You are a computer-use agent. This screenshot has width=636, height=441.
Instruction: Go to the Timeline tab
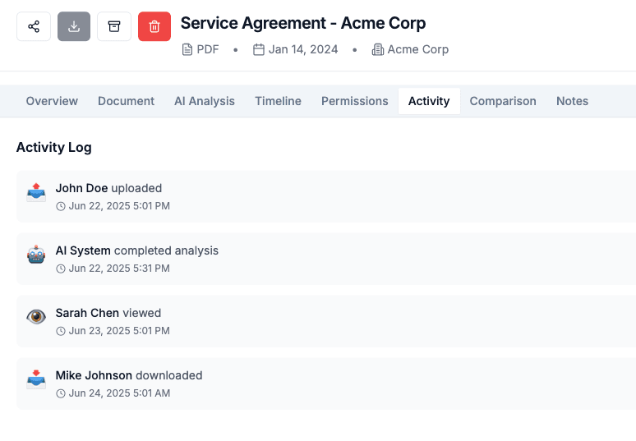tap(278, 101)
